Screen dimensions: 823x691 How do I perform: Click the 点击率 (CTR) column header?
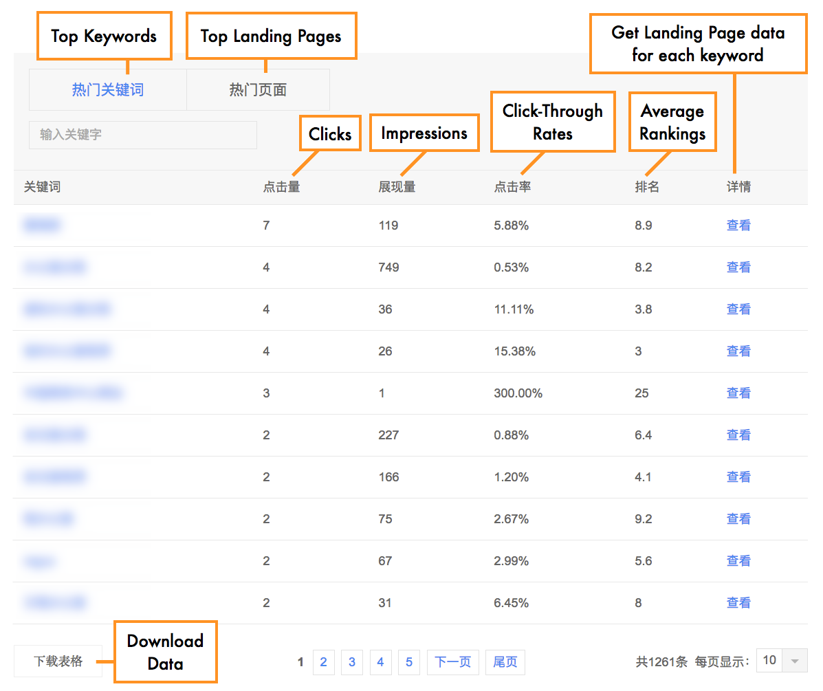512,186
